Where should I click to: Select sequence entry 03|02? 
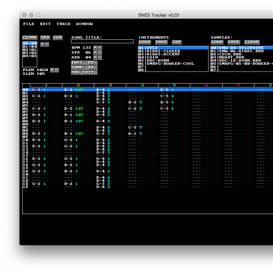coord(30,53)
